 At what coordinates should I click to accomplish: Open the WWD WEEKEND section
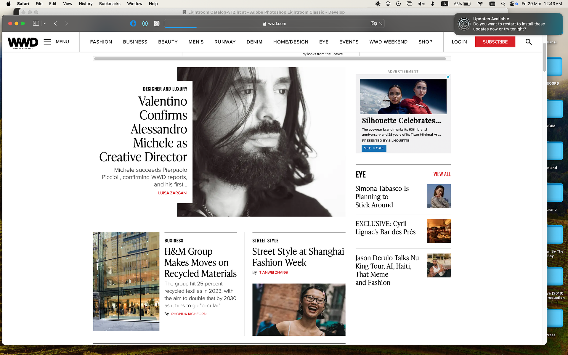click(388, 42)
